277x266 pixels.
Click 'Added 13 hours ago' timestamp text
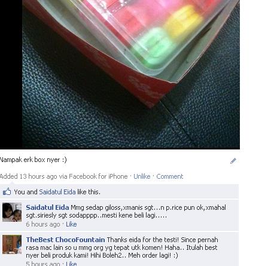(x=29, y=176)
